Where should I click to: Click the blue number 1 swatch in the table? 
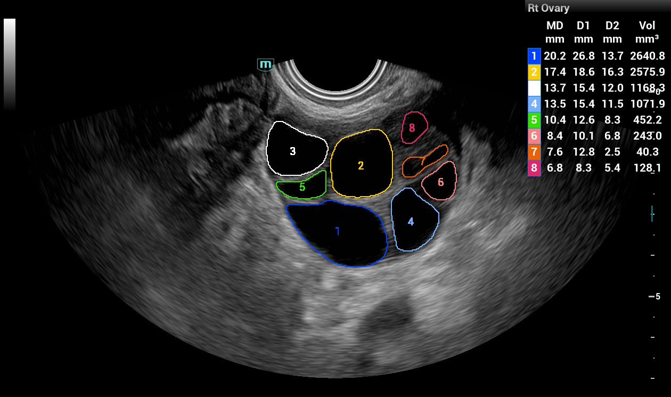coord(534,56)
